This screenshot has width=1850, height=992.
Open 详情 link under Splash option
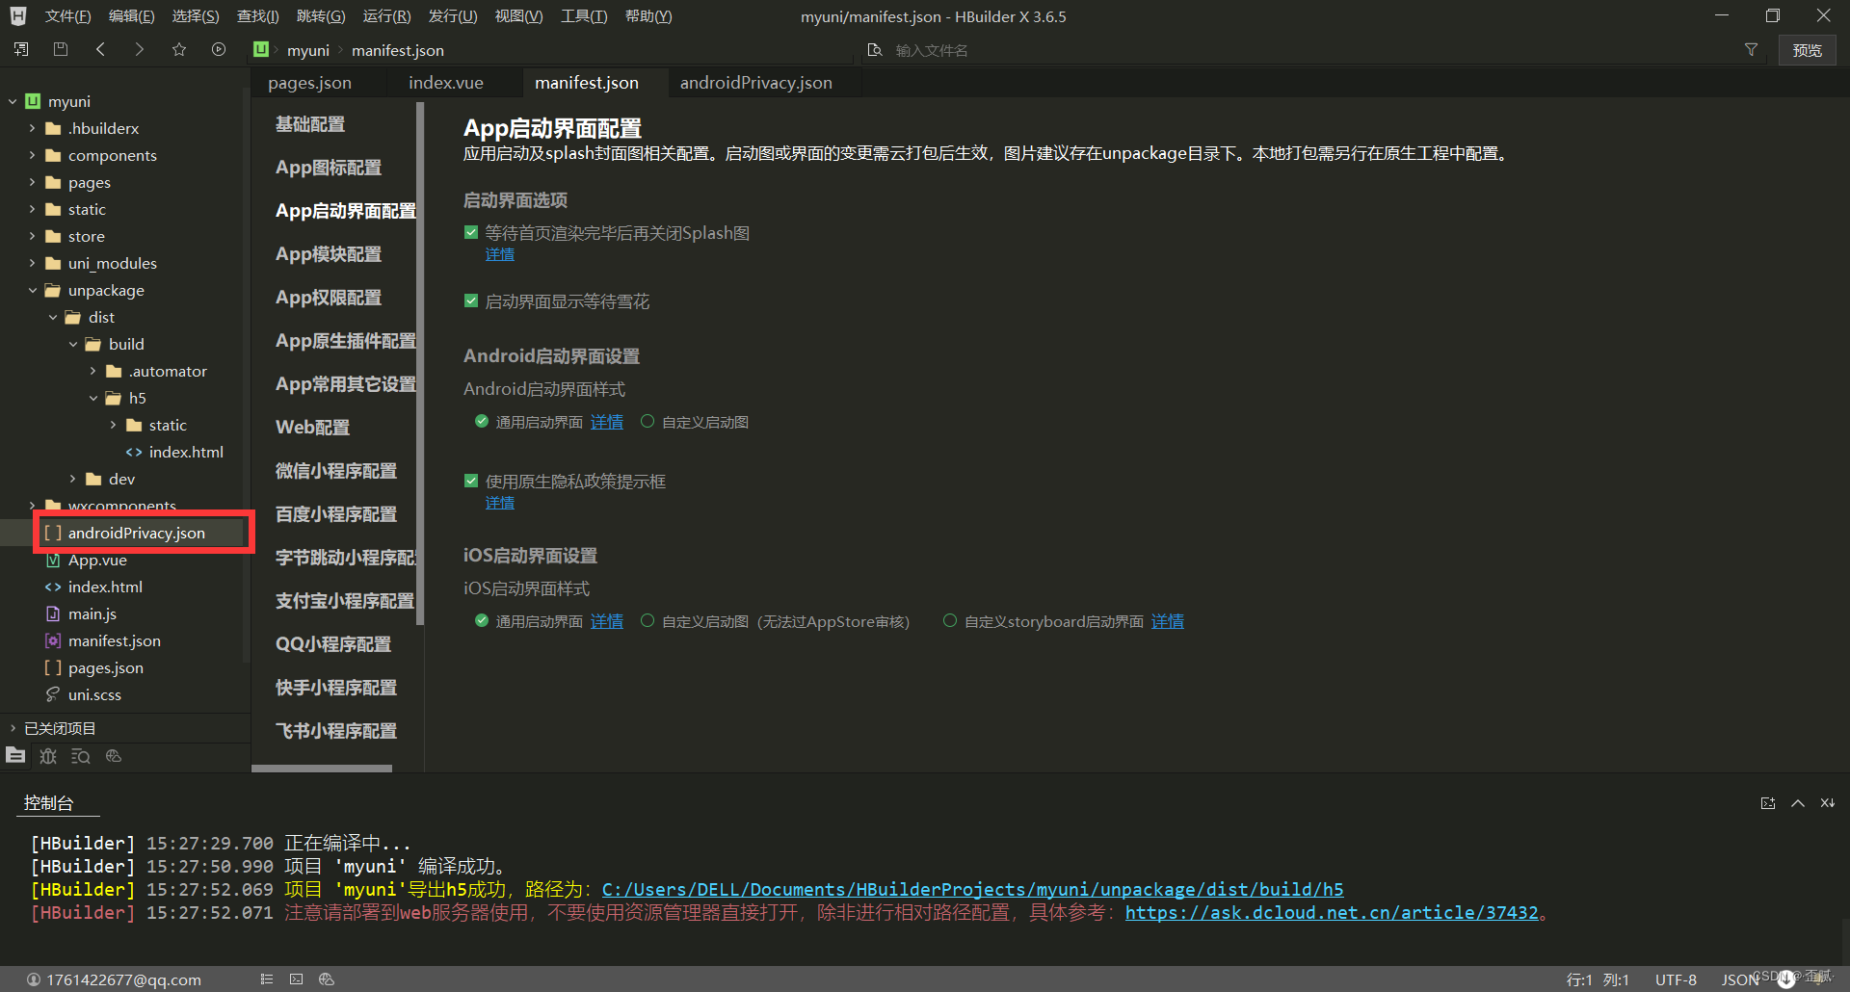coord(500,254)
